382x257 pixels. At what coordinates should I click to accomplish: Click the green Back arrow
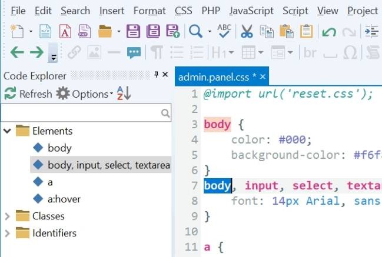click(x=16, y=53)
